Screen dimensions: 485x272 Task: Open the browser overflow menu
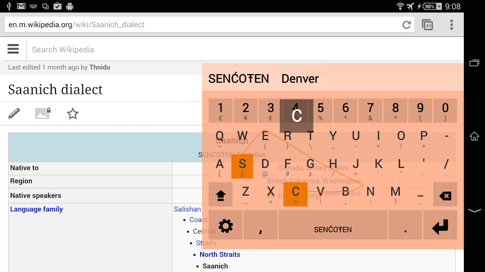point(452,25)
